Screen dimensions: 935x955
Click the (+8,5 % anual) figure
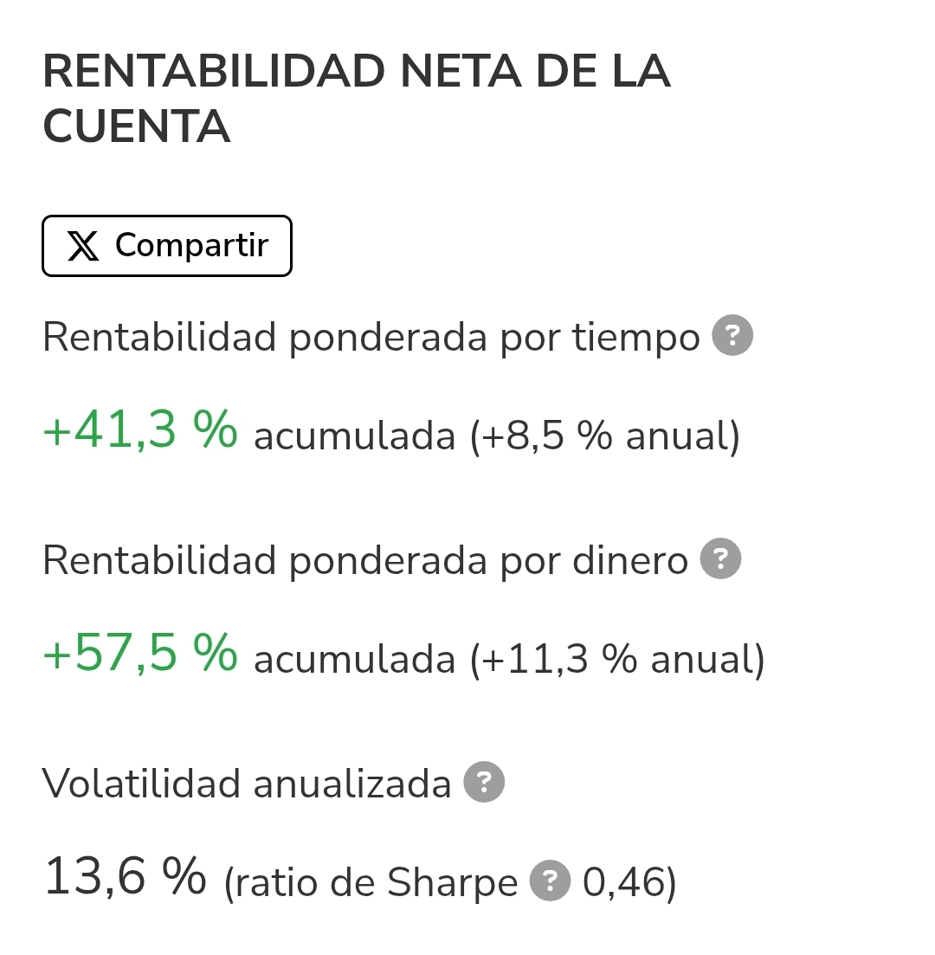(x=605, y=436)
